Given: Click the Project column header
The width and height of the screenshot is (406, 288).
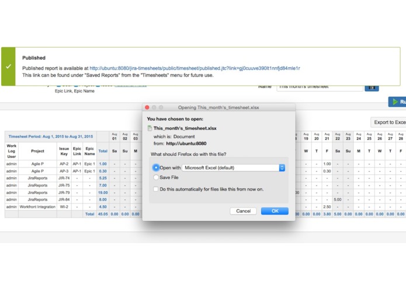Looking at the screenshot, I should pyautogui.click(x=37, y=151).
